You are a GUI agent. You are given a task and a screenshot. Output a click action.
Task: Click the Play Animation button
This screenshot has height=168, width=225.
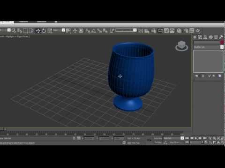(x=196, y=138)
